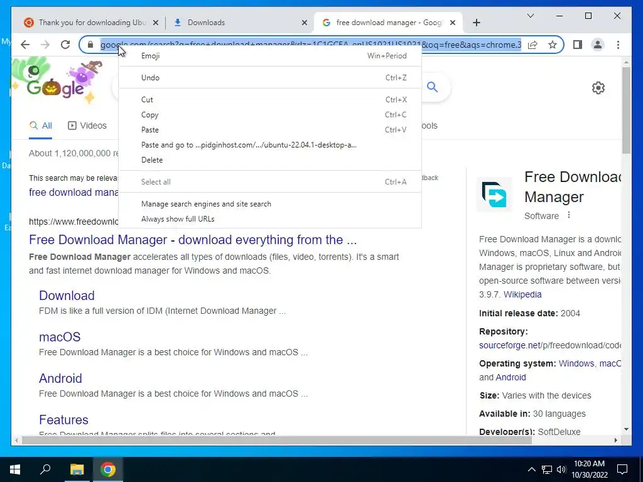
Task: Close the 'Thank you for downloading Ubuntu' tab
Action: pos(156,23)
